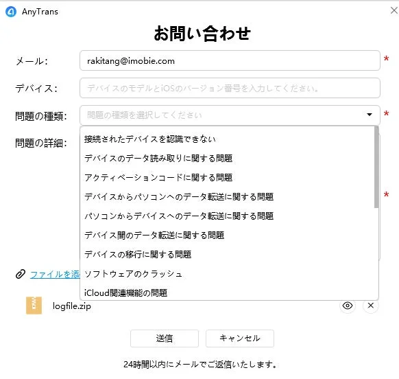Select デバイスの移行に関する問題 option
Screen dimensions: 399x379
click(227, 254)
